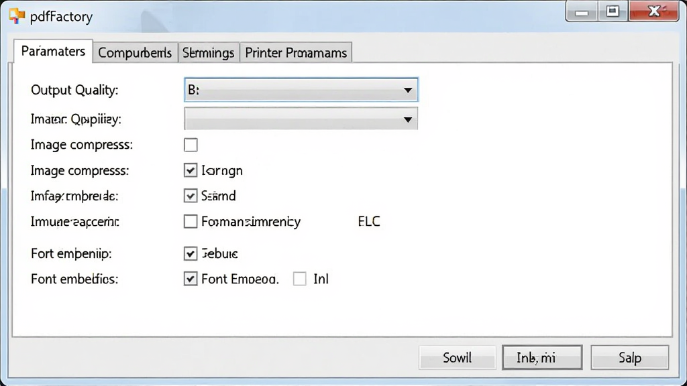687x386 pixels.
Task: Minimize the pdfFactory window
Action: [x=582, y=12]
